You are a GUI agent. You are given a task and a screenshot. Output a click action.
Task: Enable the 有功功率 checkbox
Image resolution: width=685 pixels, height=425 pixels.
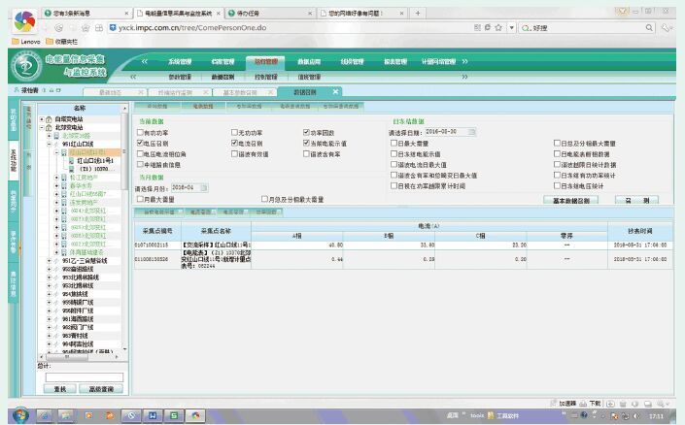click(140, 132)
